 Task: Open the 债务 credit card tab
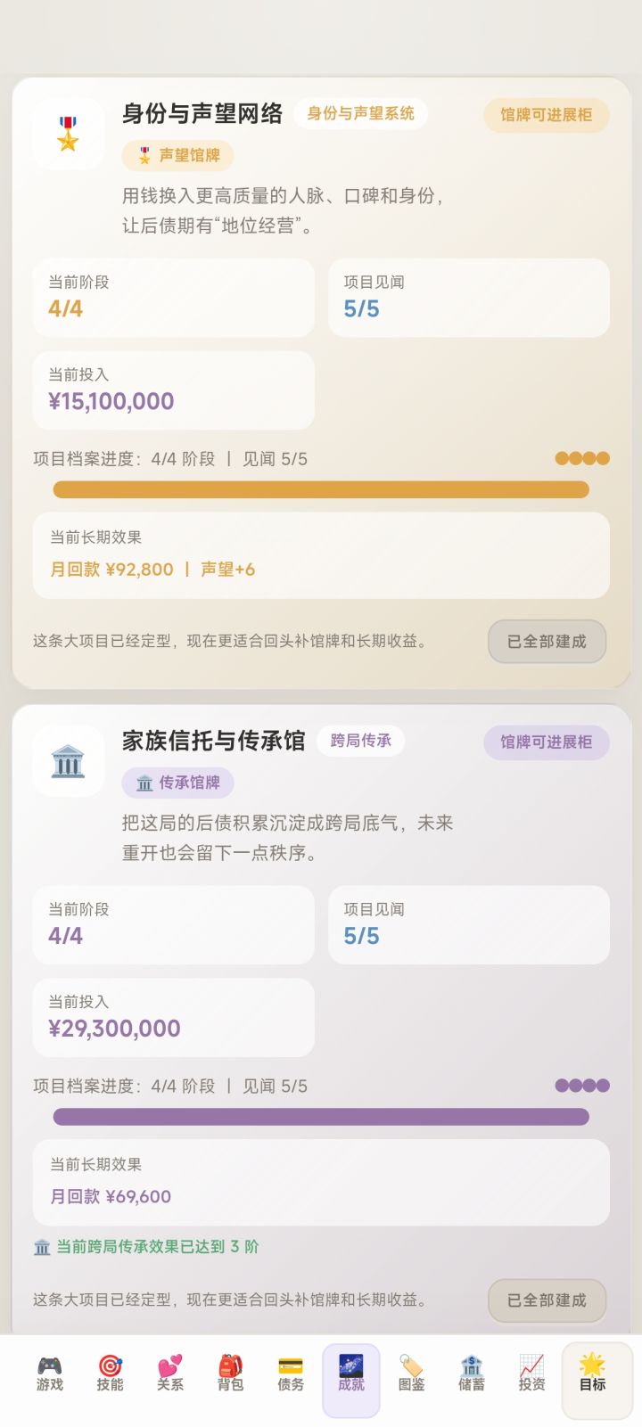[x=291, y=1374]
